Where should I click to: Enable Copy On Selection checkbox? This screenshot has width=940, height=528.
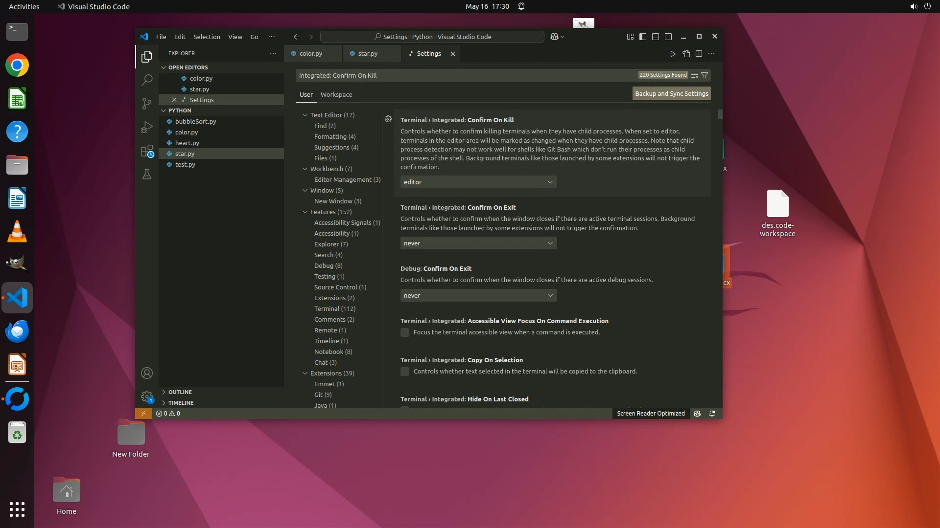[405, 372]
